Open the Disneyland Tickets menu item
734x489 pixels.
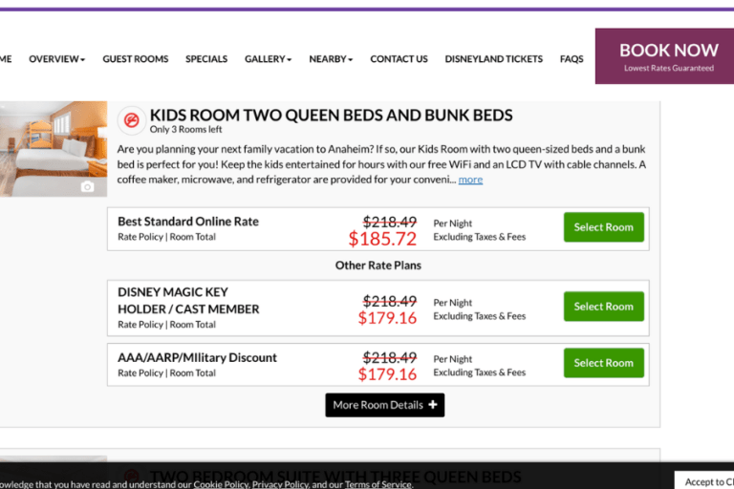[x=493, y=59]
